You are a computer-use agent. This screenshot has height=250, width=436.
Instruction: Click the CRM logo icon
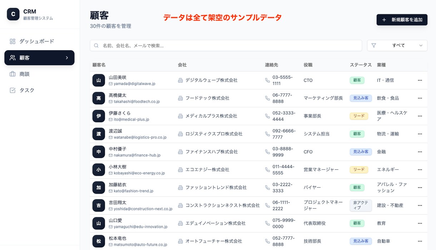(x=13, y=14)
